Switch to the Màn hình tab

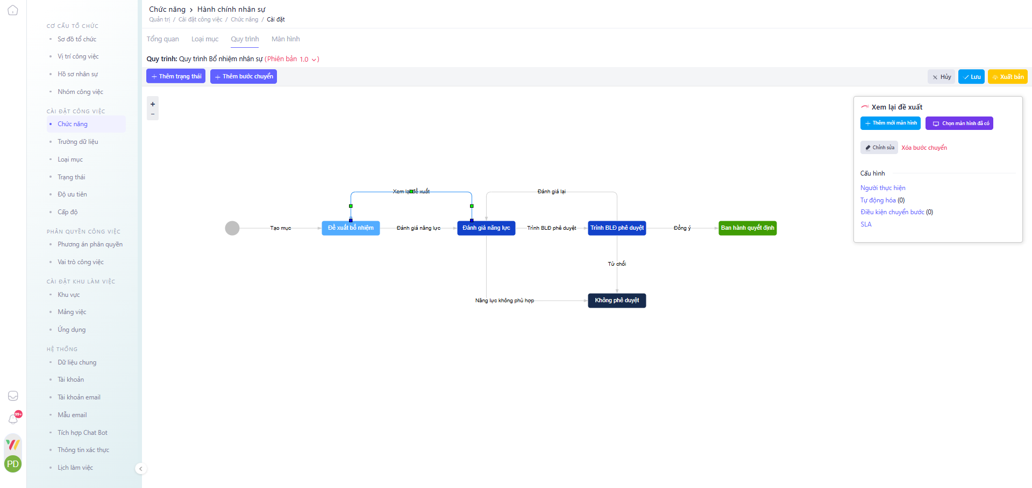[286, 39]
